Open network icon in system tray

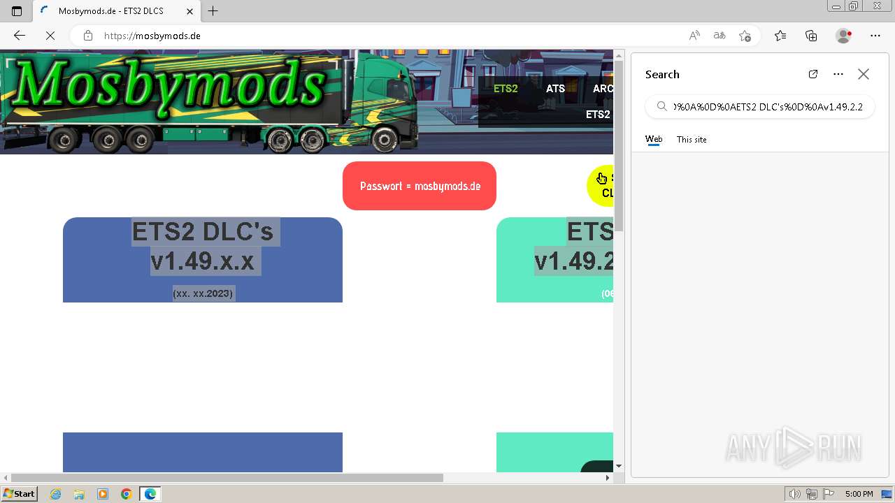tap(812, 494)
